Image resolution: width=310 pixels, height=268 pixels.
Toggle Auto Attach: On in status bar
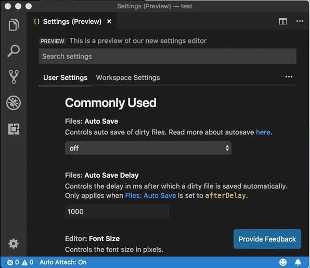click(63, 262)
